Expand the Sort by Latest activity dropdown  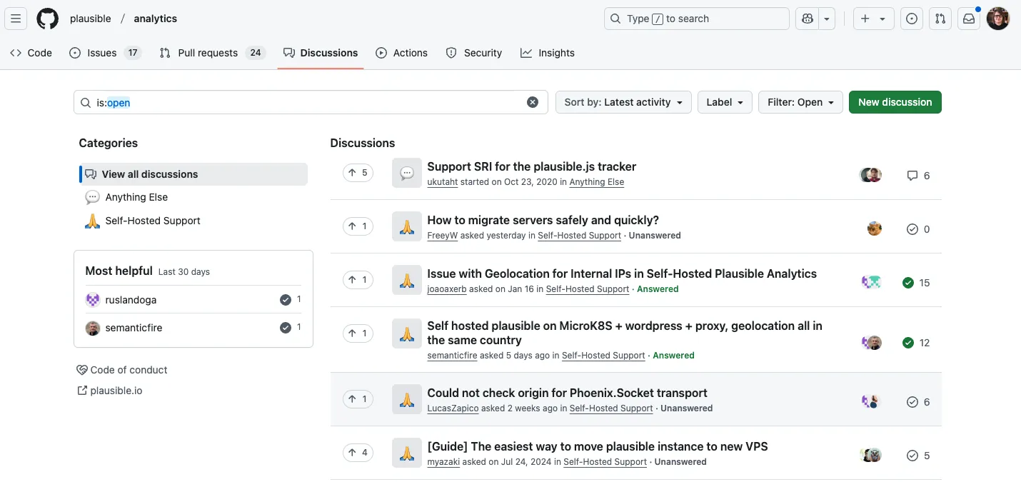click(623, 102)
